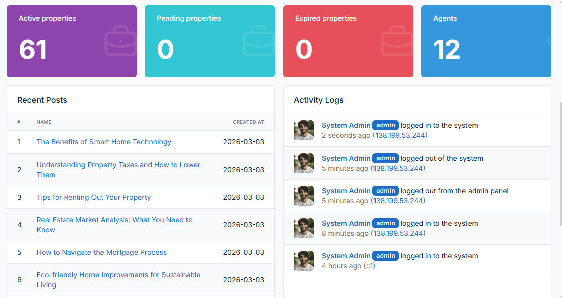Click the page's vertical scrollbar
The width and height of the screenshot is (562, 298).
coord(560,151)
